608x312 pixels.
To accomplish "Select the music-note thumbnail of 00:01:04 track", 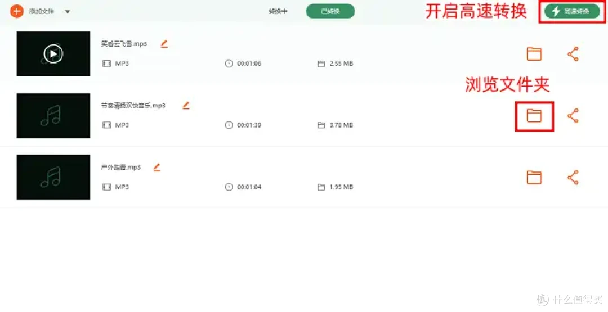I will pyautogui.click(x=53, y=177).
